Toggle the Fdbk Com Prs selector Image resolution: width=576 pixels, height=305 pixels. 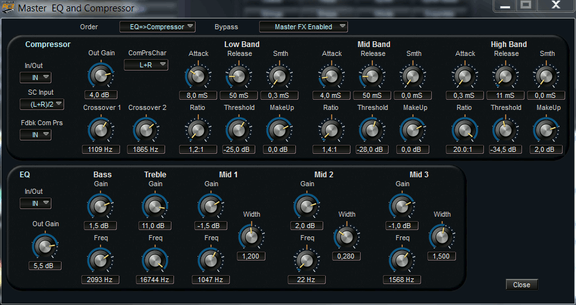[x=36, y=134]
